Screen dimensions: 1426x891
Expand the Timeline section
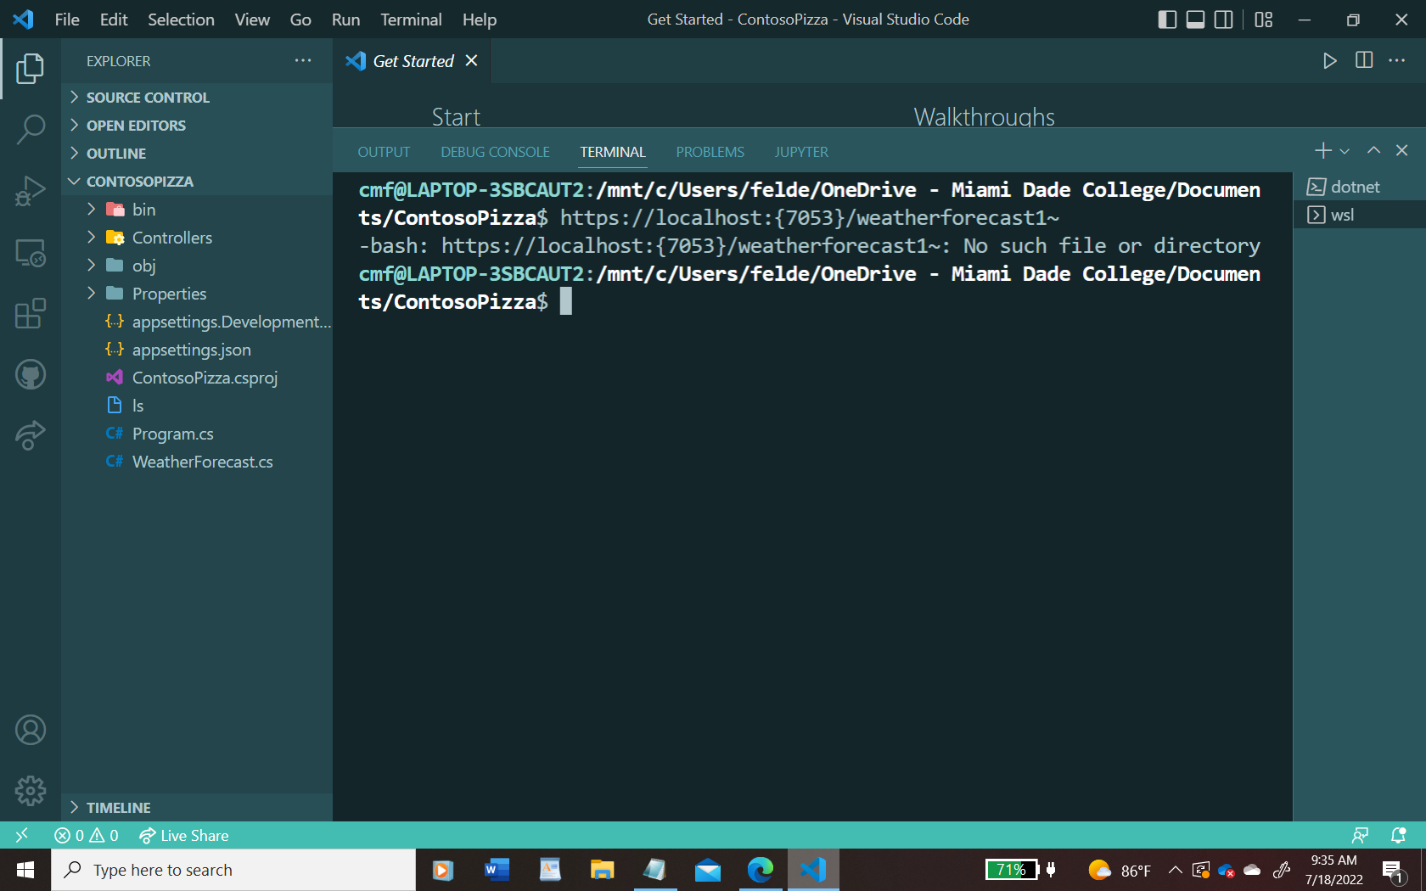pyautogui.click(x=197, y=808)
